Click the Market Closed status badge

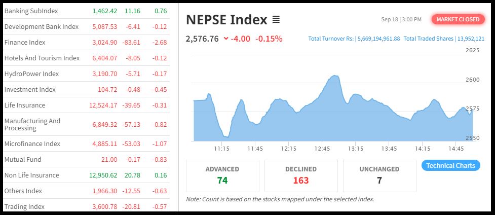pos(458,19)
